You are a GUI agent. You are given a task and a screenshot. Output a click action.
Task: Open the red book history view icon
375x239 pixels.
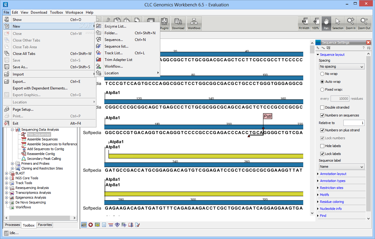(x=130, y=225)
